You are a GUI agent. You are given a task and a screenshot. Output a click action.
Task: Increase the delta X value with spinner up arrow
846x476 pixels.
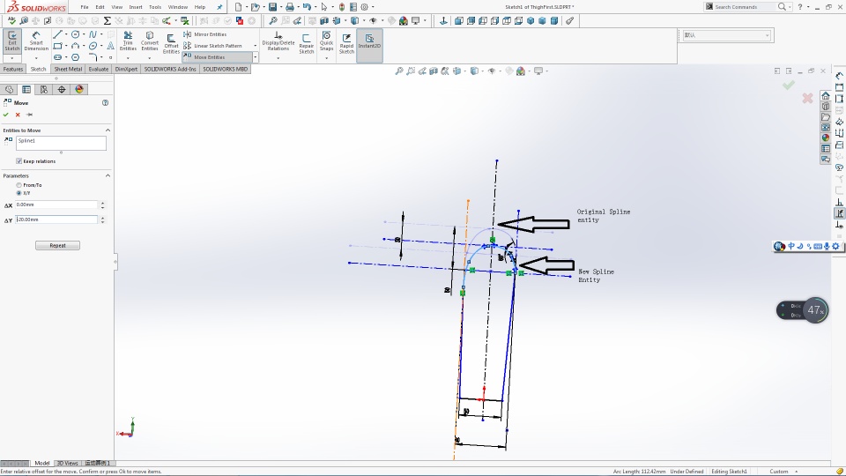tap(102, 203)
